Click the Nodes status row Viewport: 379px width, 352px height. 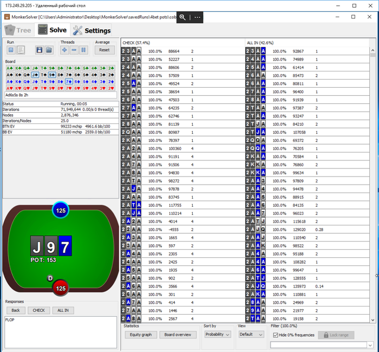point(61,115)
